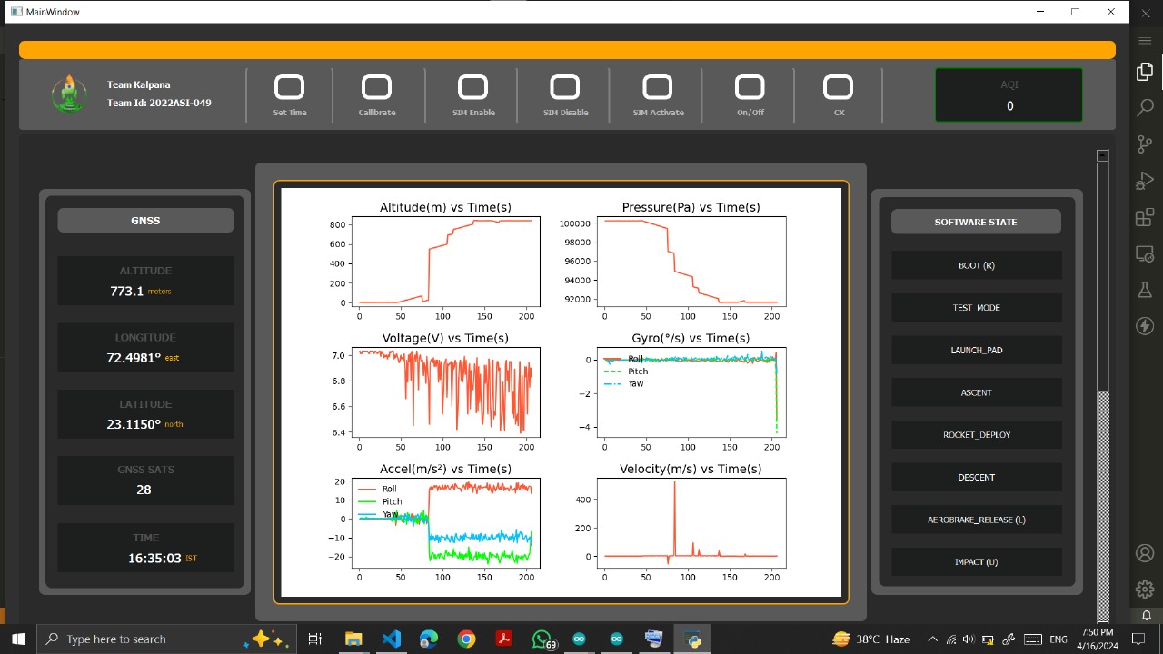Viewport: 1163px width, 654px height.
Task: Open the Testing flask icon
Action: click(1145, 290)
